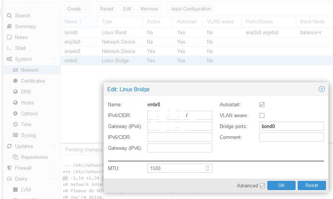The width and height of the screenshot is (333, 199).
Task: Toggle the Advanced checkbox
Action: pyautogui.click(x=262, y=185)
